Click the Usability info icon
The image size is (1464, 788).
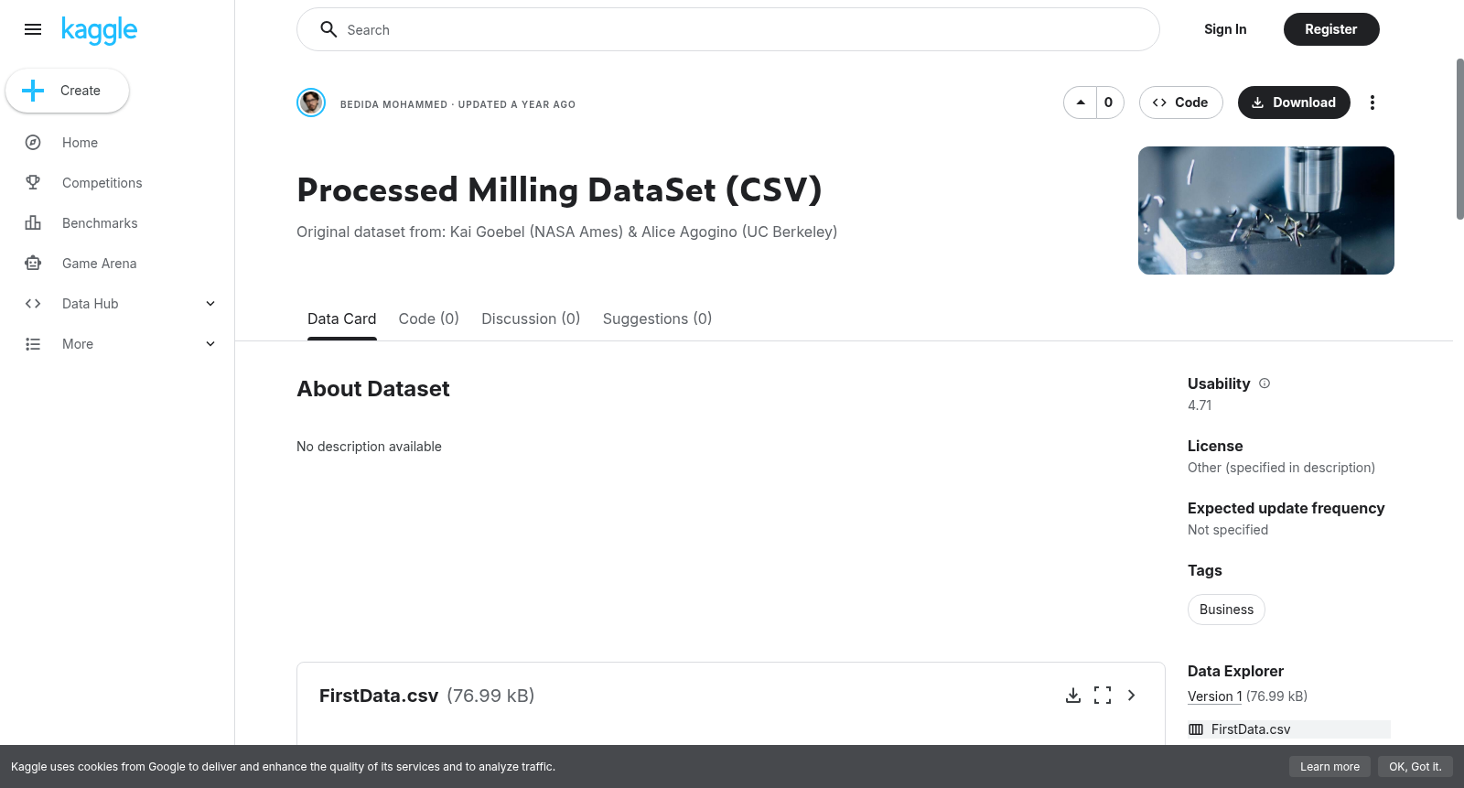[1265, 383]
